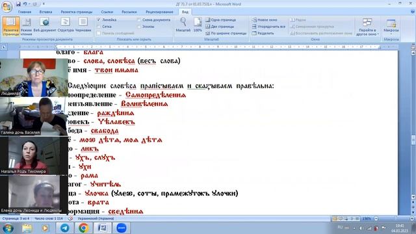Toggle the Панель сообщений checkbox
416x234 pixels.
[x=99, y=33]
